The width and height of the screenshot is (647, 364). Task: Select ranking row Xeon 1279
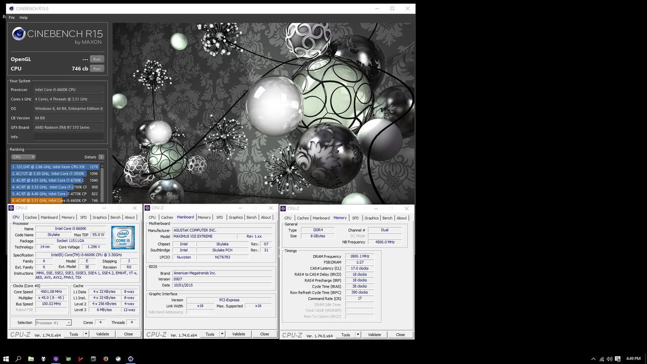[55, 167]
